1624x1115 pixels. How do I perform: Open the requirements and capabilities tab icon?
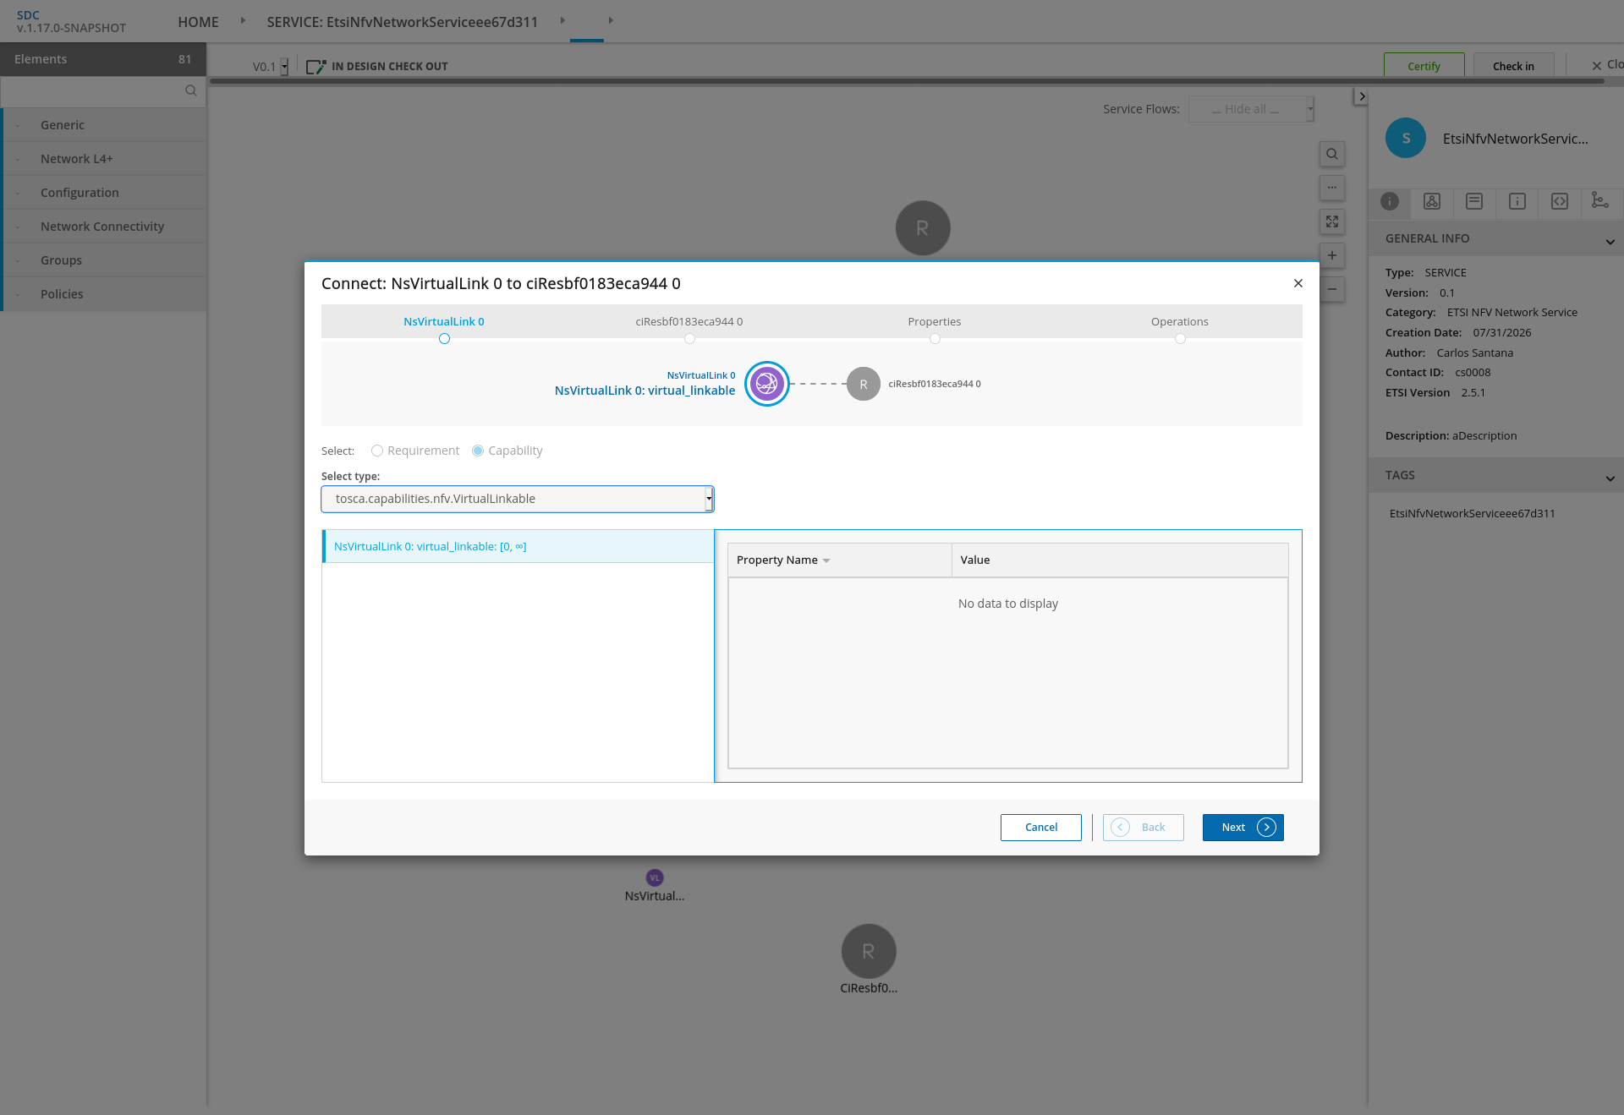[1600, 200]
